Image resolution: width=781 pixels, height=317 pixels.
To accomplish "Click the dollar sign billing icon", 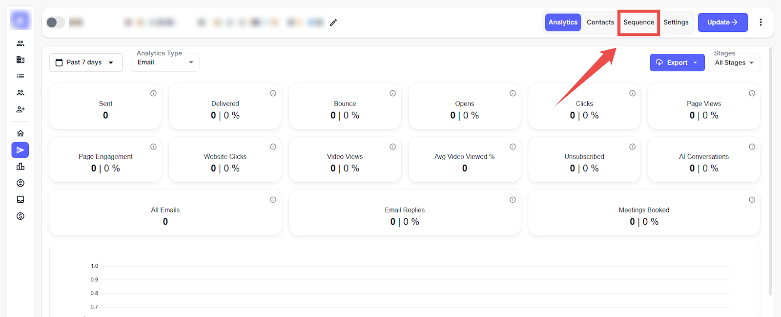I will coord(21,216).
